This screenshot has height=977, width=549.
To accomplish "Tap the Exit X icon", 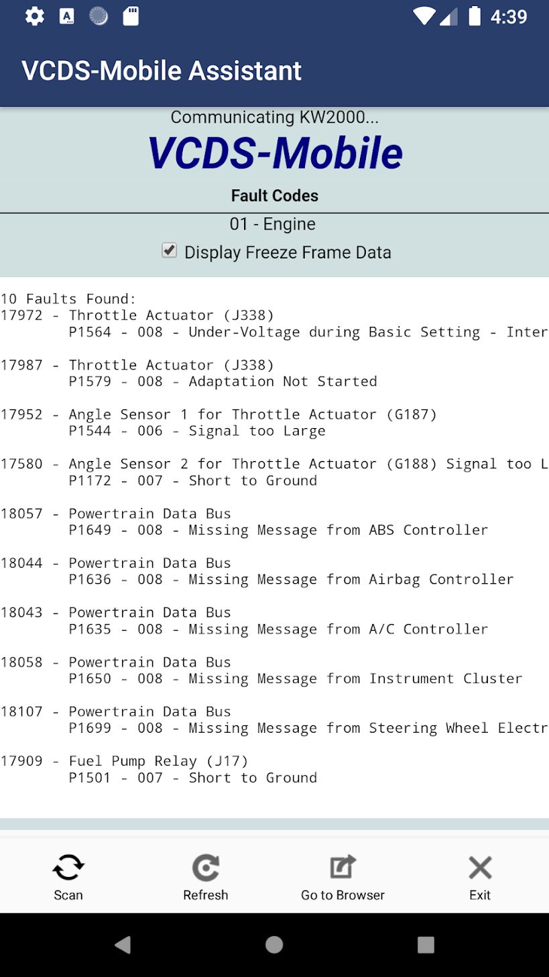I will click(480, 868).
